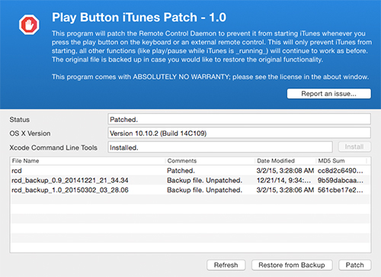Click the Patched. comment in rcd row
Image resolution: width=381 pixels, height=277 pixels.
[x=181, y=170]
